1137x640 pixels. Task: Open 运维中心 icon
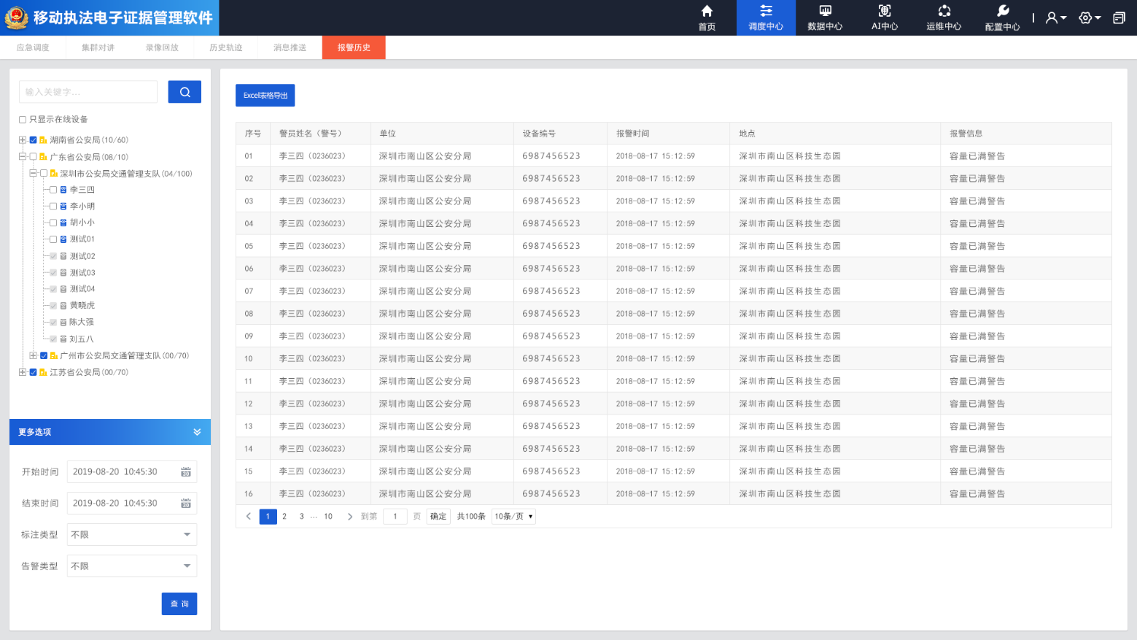(x=944, y=11)
